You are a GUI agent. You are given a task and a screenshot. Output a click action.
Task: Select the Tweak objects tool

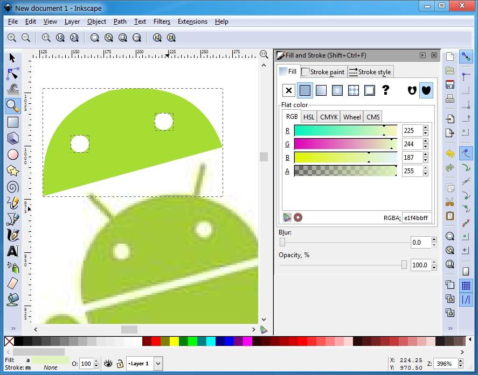12,90
